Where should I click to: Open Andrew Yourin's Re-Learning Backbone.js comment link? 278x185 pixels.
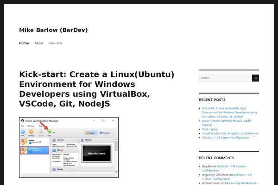(x=242, y=183)
